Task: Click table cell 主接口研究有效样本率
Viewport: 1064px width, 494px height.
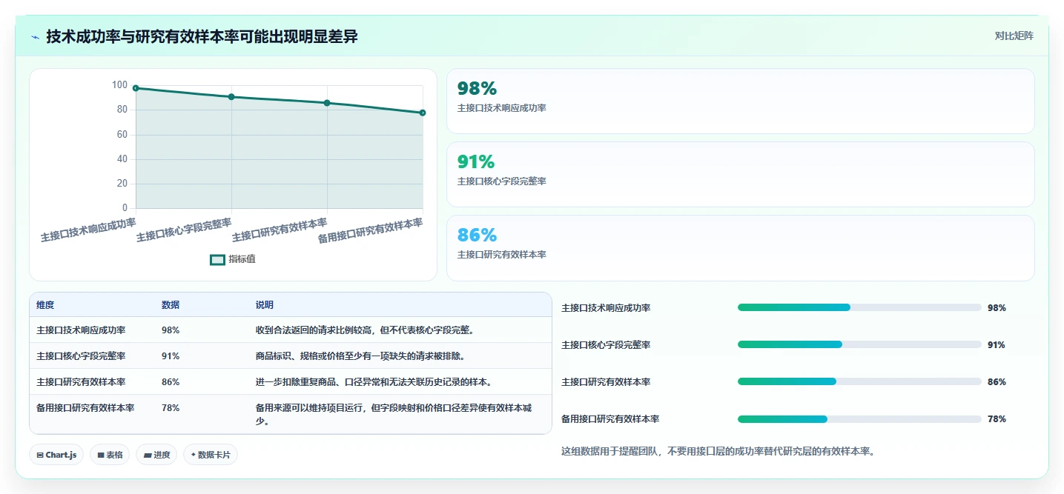Action: (81, 382)
